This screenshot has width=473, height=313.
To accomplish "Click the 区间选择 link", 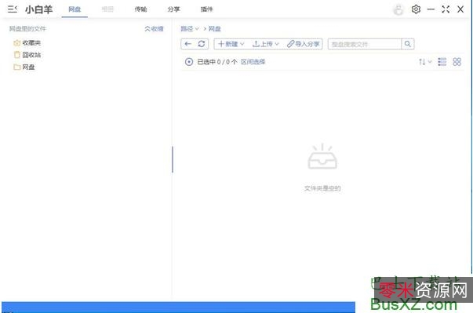I will pos(253,62).
